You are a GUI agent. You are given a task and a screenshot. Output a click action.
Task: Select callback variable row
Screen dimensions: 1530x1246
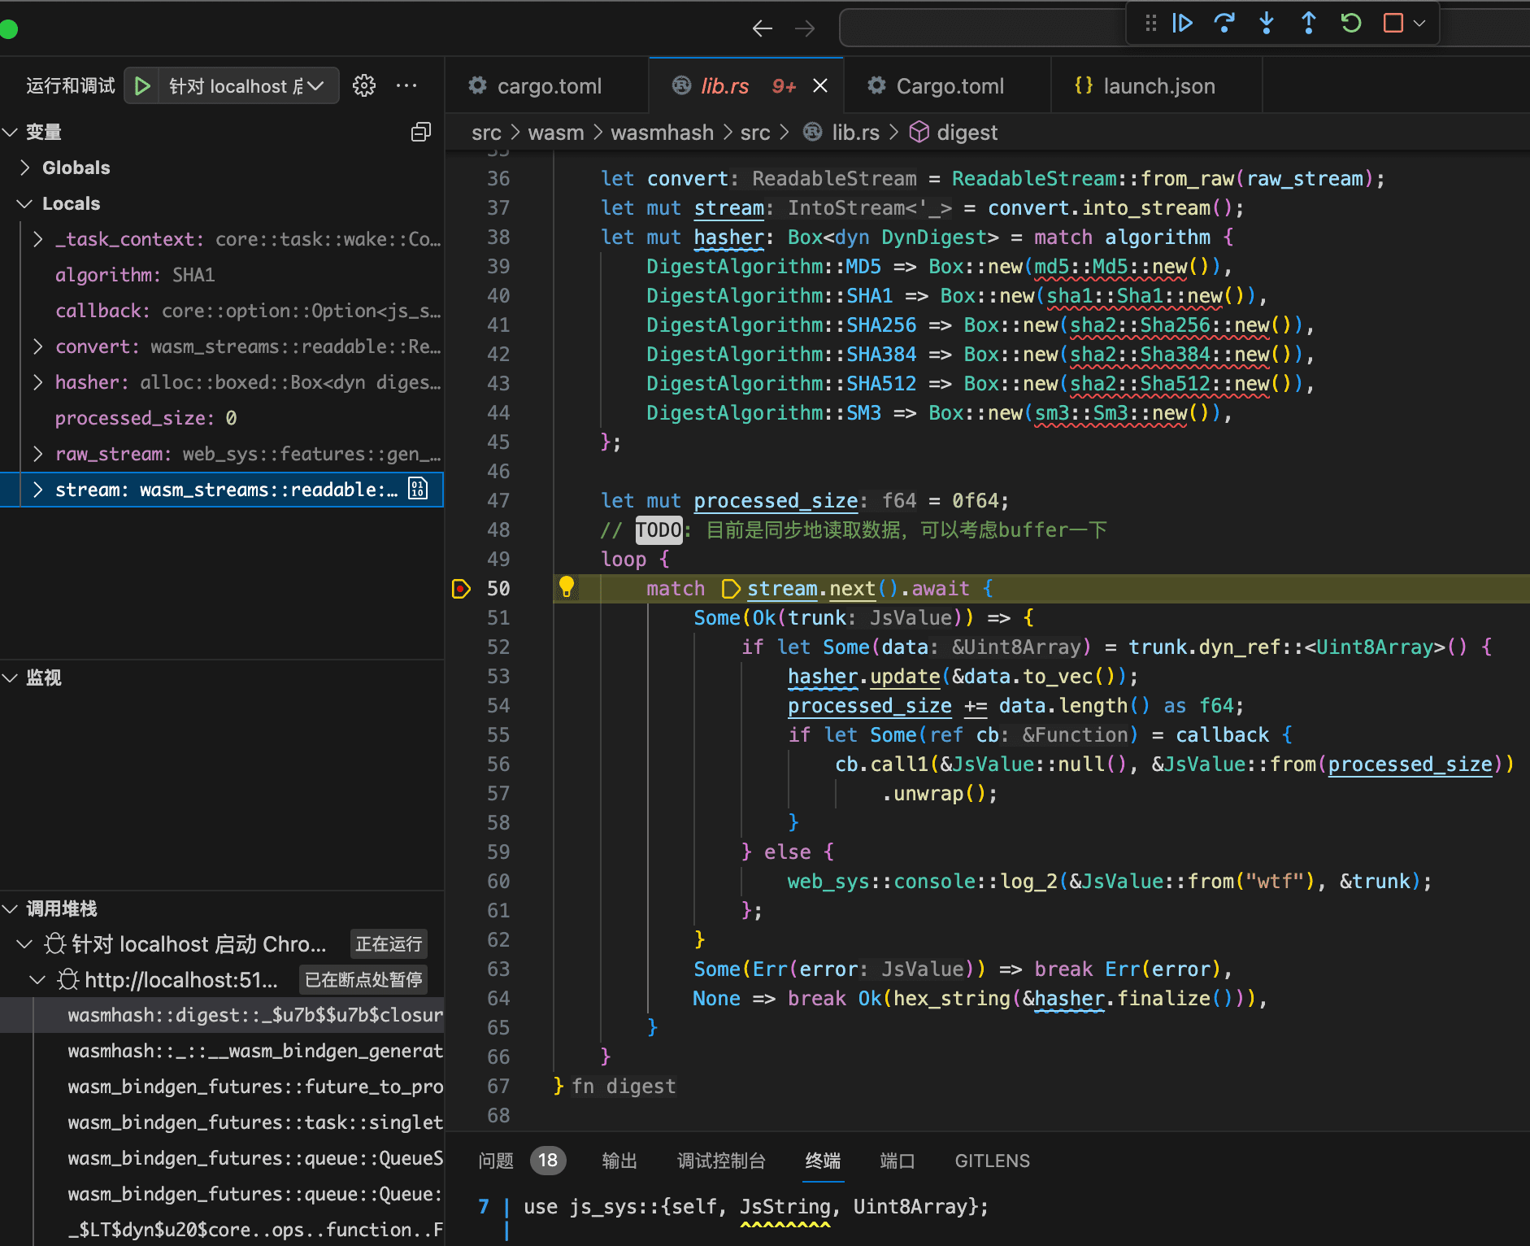click(x=221, y=311)
